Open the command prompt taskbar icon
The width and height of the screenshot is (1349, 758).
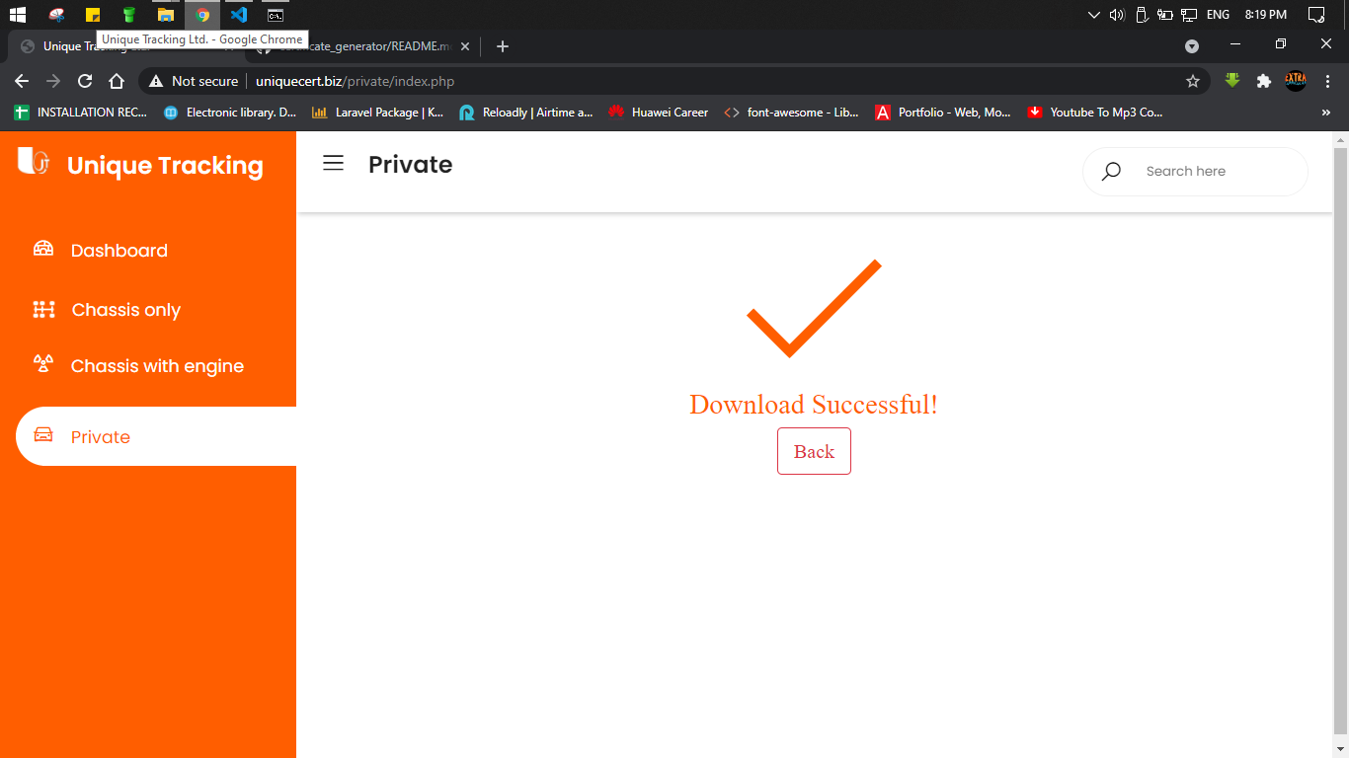coord(276,15)
